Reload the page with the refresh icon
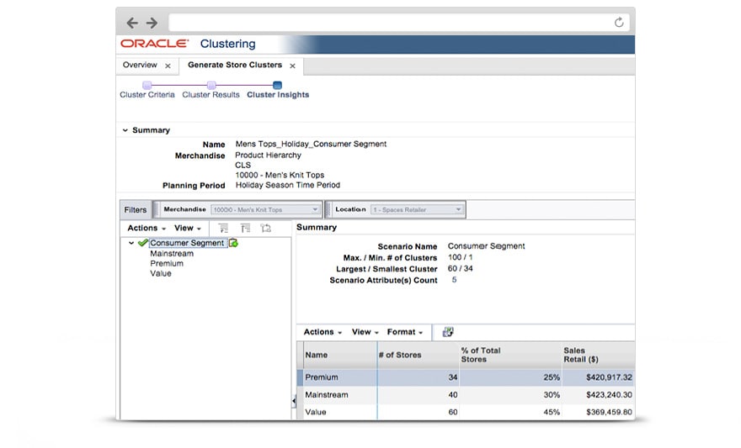This screenshot has height=448, width=741. click(x=619, y=23)
